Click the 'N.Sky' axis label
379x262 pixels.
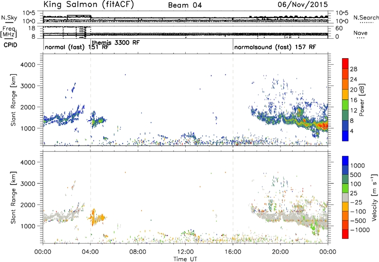9,17
